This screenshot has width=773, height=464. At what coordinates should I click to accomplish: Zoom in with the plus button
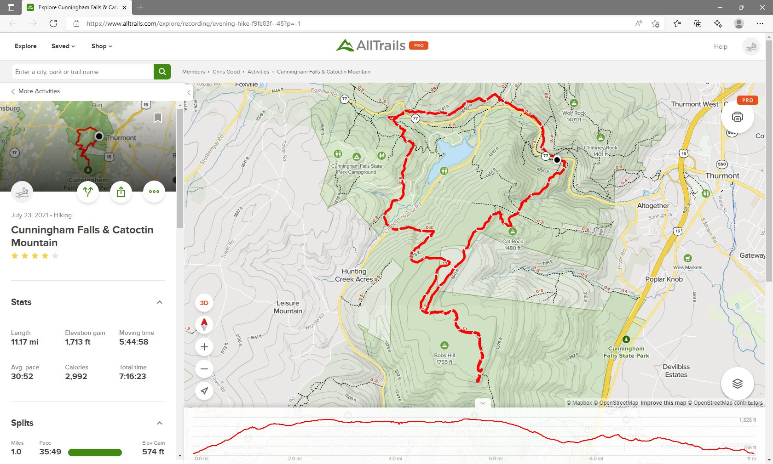[x=204, y=347]
